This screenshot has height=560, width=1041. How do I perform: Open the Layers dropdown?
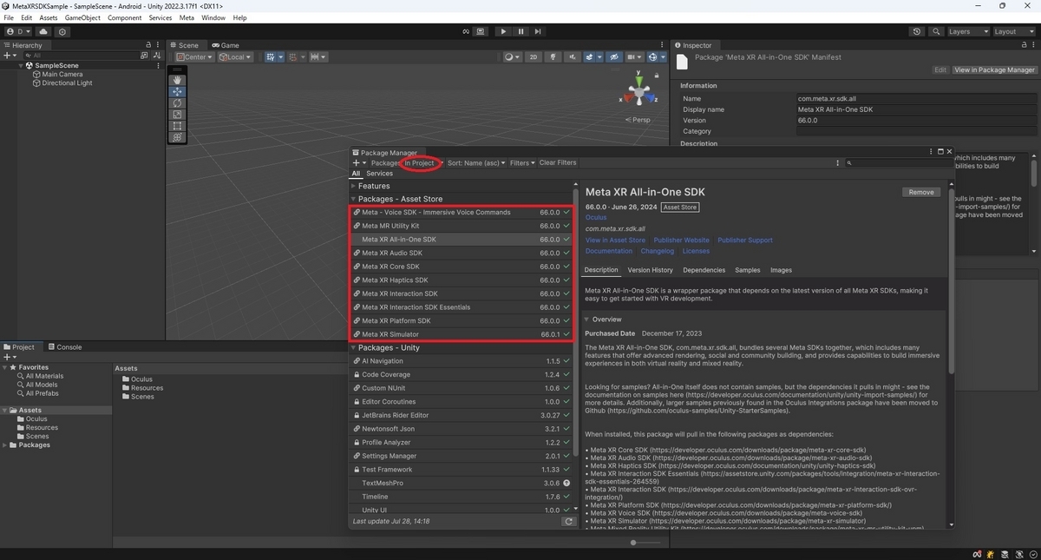[x=967, y=31]
